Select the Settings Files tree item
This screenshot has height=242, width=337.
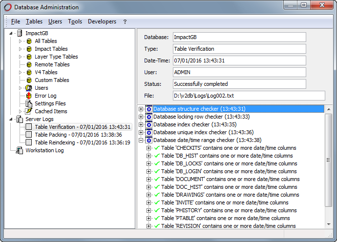(50, 103)
